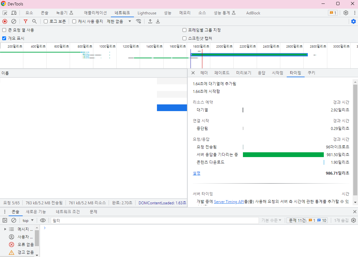Screen dimensions: 358x257
Task: Open the 녹음기 panel tab
Action: [x=65, y=13]
